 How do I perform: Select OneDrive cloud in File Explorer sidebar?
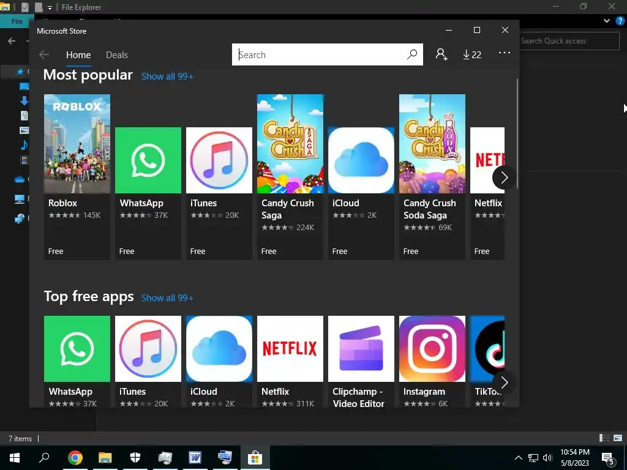point(20,179)
